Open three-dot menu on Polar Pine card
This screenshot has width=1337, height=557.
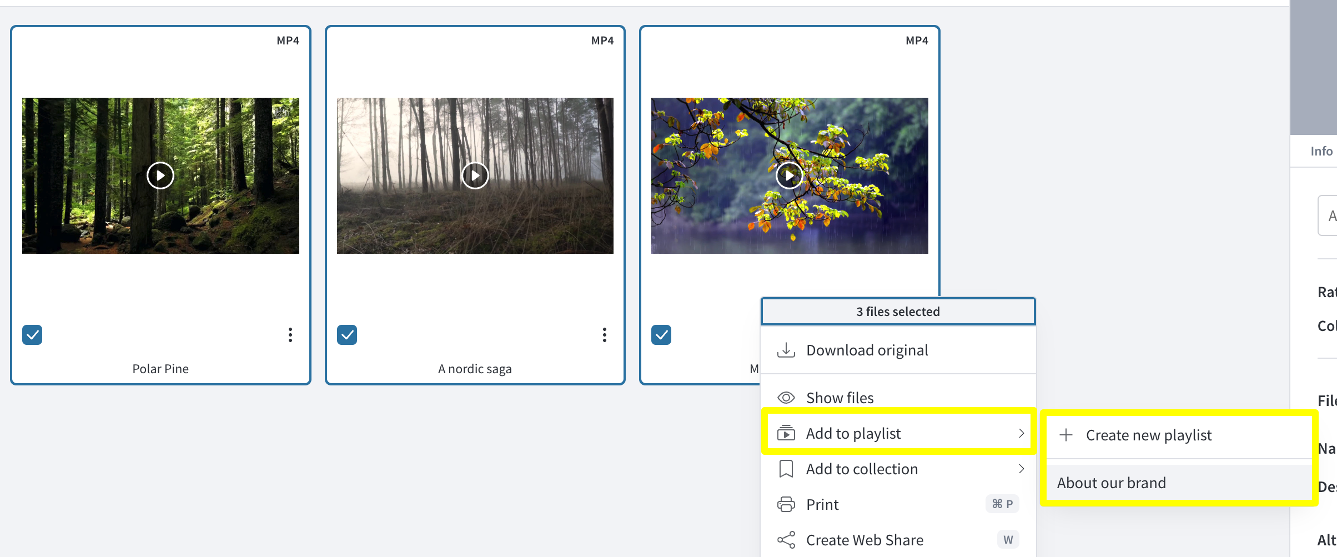coord(290,335)
